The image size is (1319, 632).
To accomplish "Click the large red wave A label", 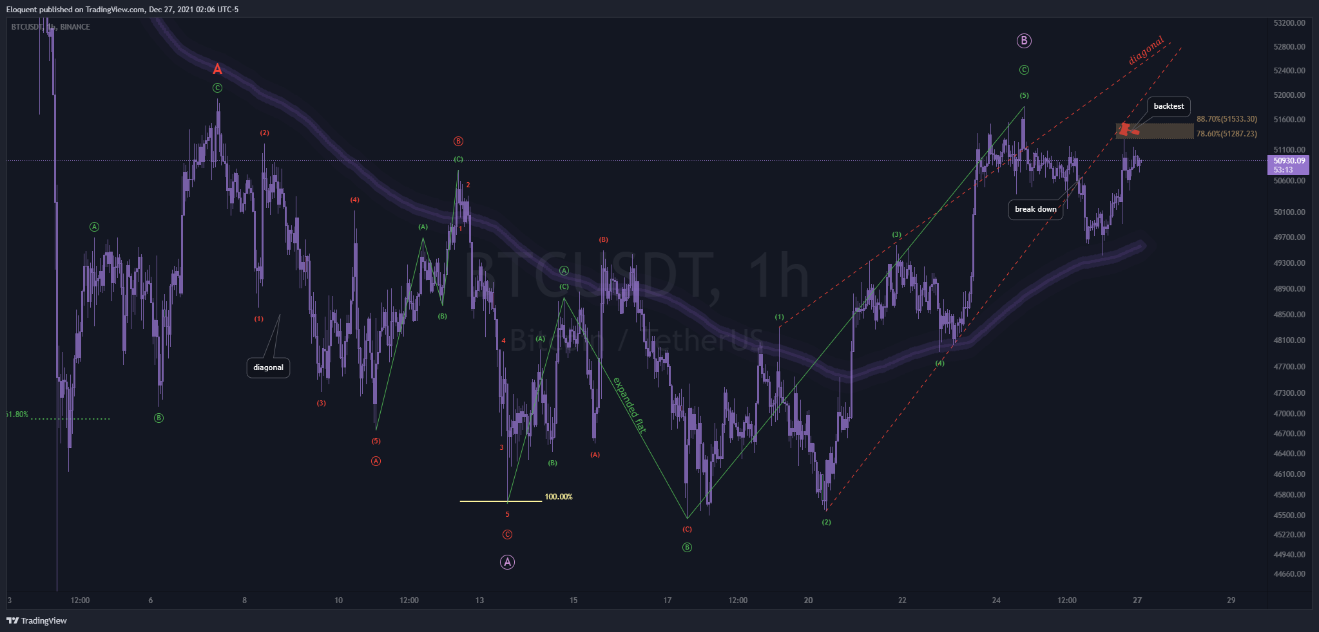I will pyautogui.click(x=217, y=69).
